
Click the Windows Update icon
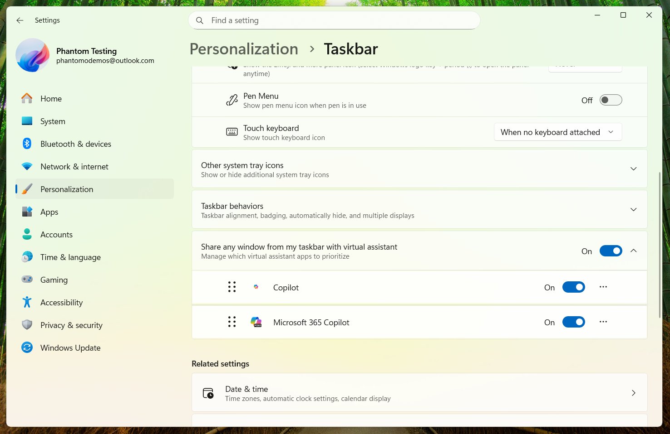(x=27, y=347)
